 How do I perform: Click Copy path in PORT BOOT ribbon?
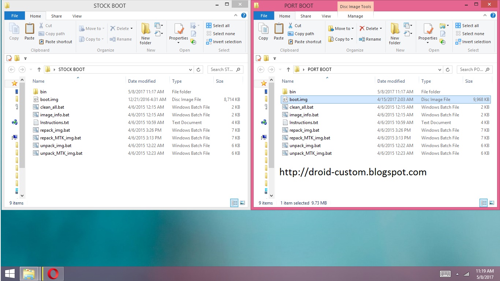click(x=301, y=34)
